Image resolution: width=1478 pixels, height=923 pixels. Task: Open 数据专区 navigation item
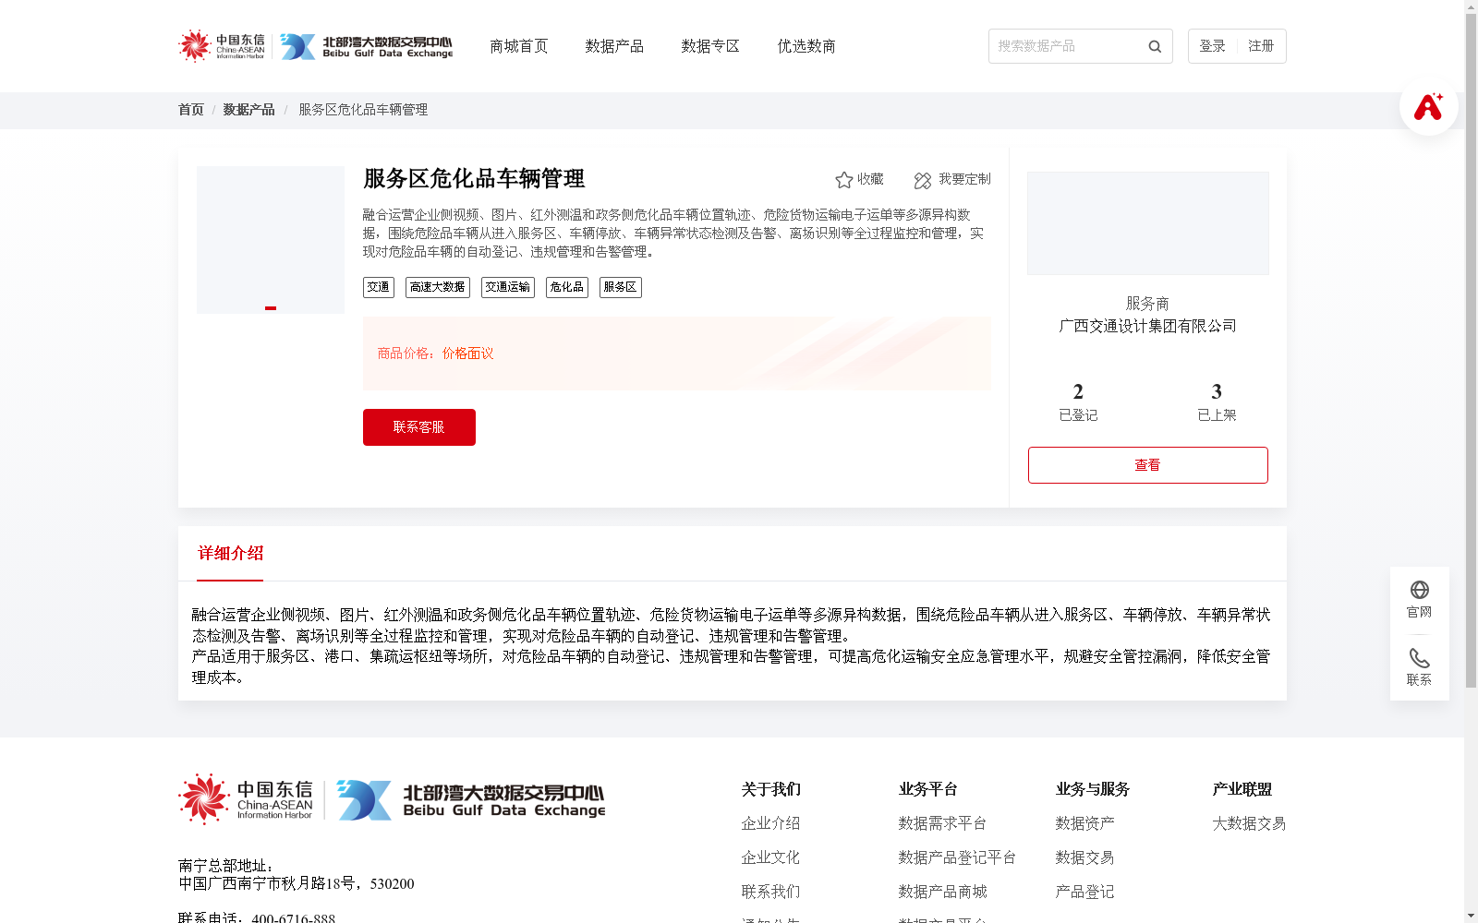click(x=710, y=46)
